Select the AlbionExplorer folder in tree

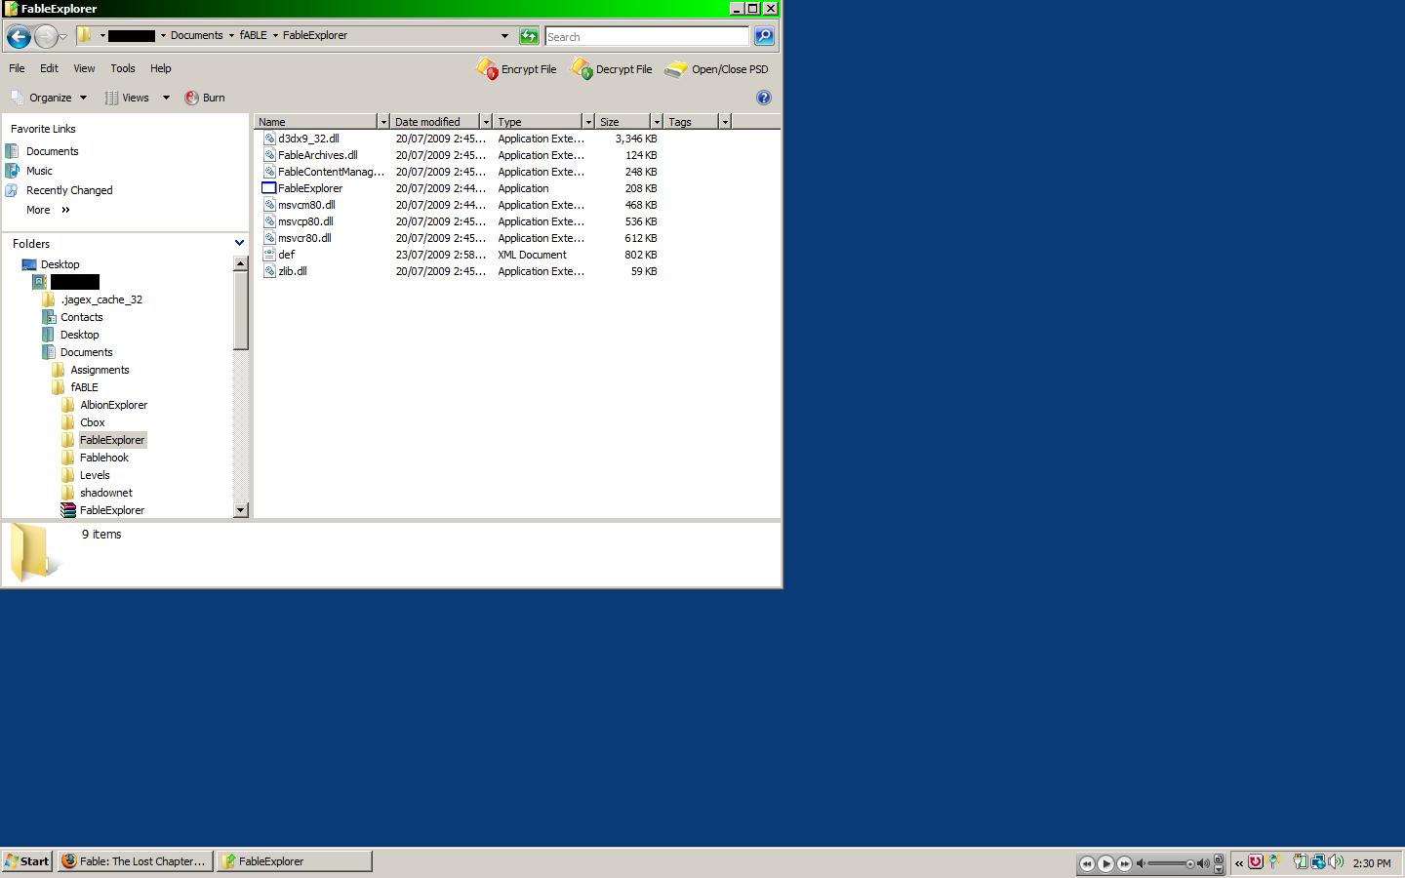click(x=113, y=405)
